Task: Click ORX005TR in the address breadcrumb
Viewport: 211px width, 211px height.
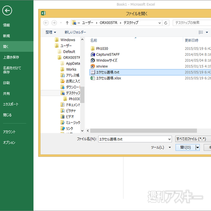Action: point(109,23)
